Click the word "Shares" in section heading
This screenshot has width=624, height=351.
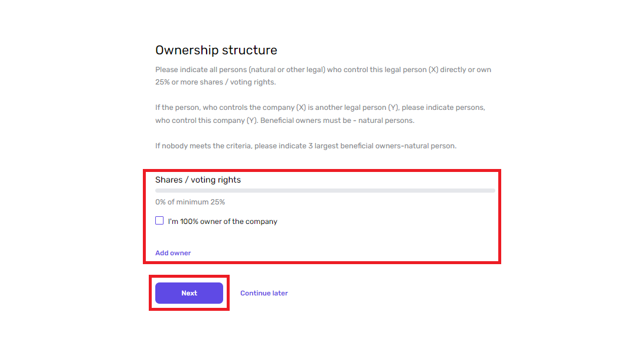click(169, 180)
